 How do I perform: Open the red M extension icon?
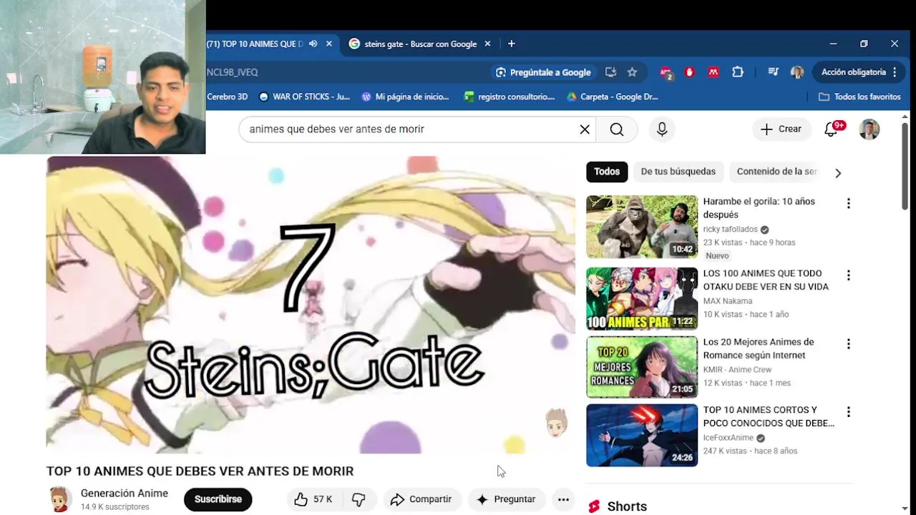[x=713, y=72]
